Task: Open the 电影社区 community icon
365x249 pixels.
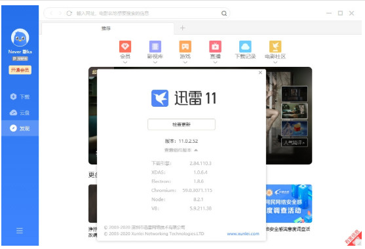Action: pos(275,47)
